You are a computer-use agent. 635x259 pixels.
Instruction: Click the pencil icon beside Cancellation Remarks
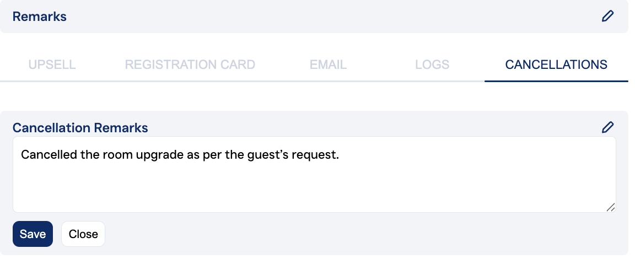click(607, 128)
